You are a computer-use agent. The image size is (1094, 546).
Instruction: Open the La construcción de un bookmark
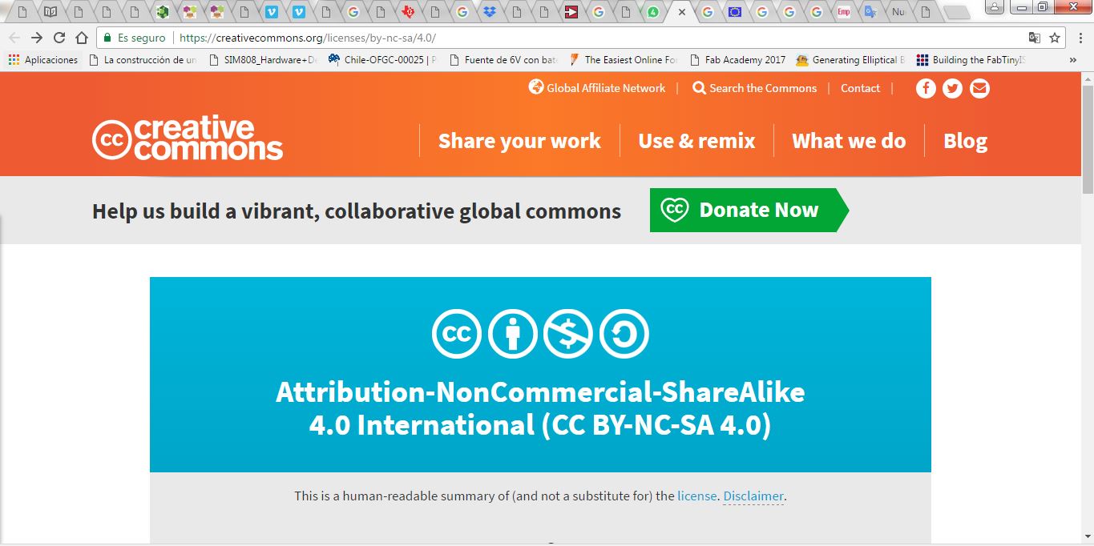coord(143,60)
